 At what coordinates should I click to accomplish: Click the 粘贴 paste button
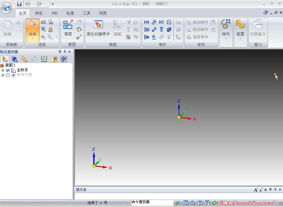(7, 28)
